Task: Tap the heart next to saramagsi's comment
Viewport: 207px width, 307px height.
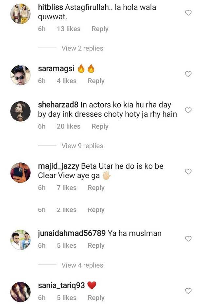Action: pyautogui.click(x=188, y=74)
